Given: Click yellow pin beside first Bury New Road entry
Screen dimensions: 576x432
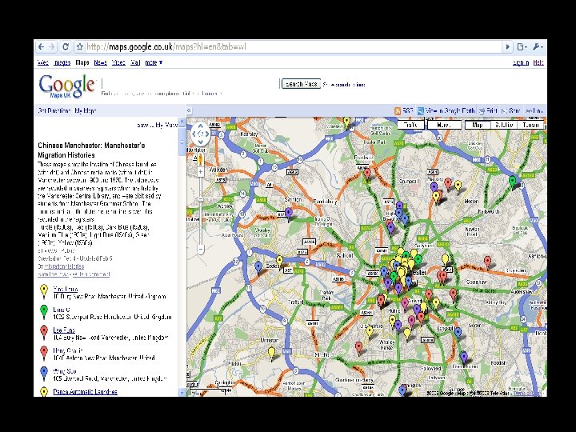Looking at the screenshot, I should pos(44,291).
